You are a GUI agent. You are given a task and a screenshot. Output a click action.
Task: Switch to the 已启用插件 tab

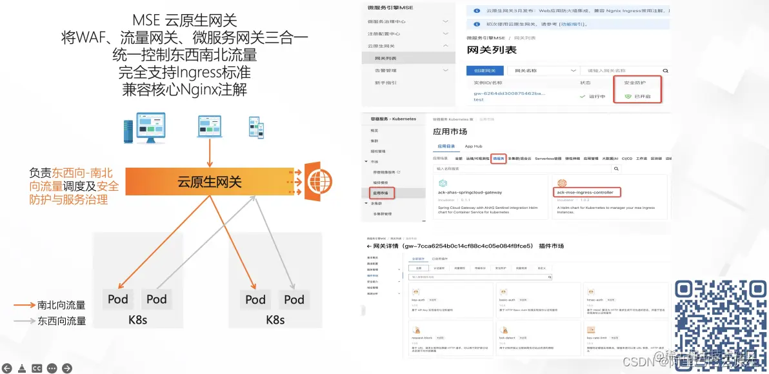click(x=439, y=259)
